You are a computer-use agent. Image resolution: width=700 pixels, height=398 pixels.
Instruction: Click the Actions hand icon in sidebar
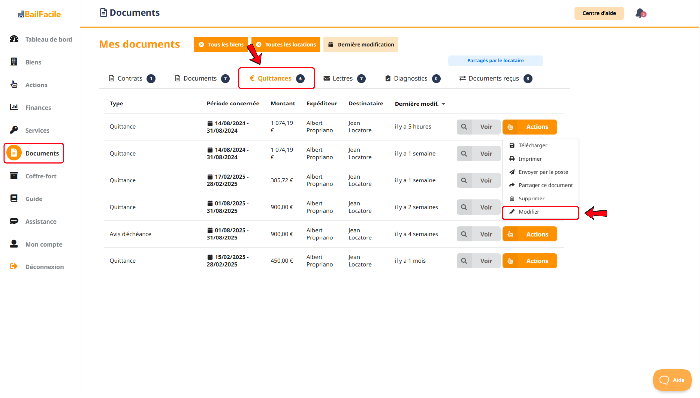(14, 85)
